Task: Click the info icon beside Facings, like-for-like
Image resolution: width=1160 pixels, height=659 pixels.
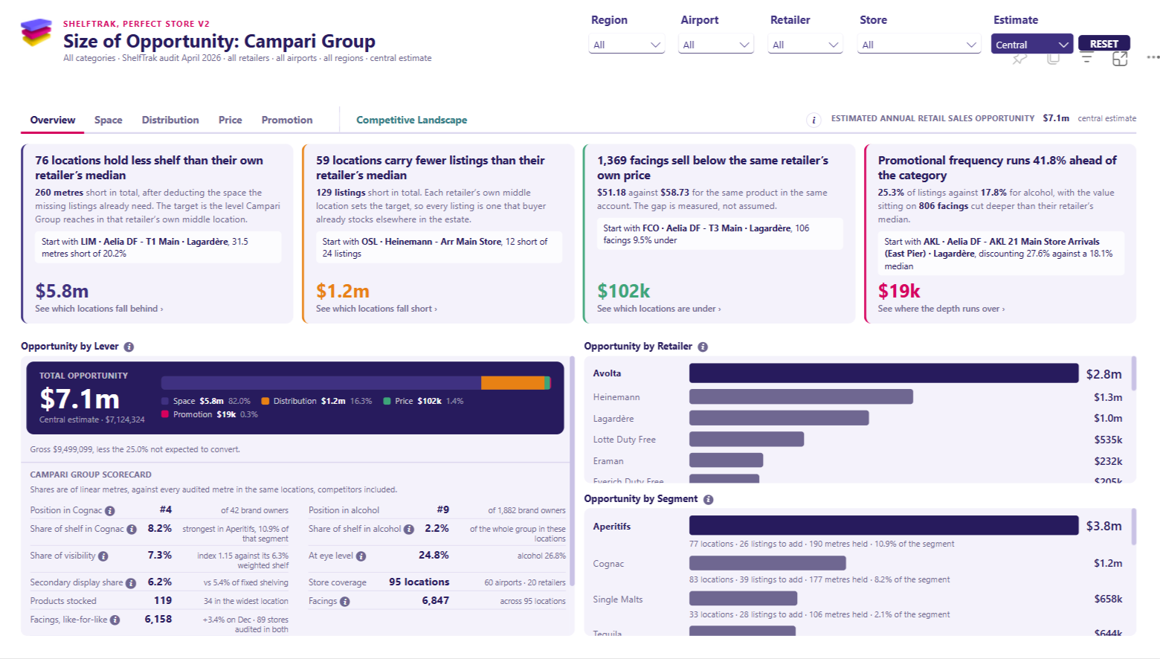Action: pyautogui.click(x=115, y=620)
